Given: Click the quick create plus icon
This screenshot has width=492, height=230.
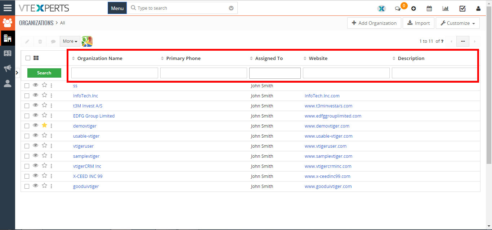Looking at the screenshot, I should coord(413,9).
